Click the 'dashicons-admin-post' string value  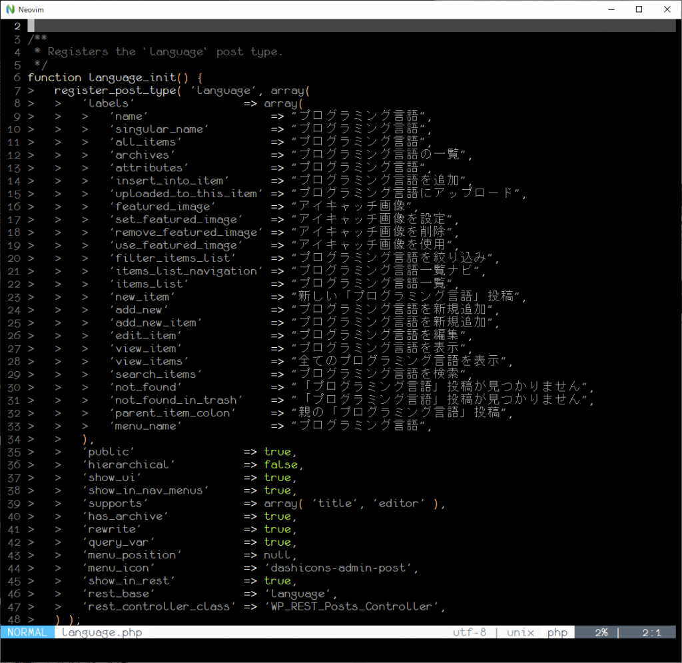340,568
